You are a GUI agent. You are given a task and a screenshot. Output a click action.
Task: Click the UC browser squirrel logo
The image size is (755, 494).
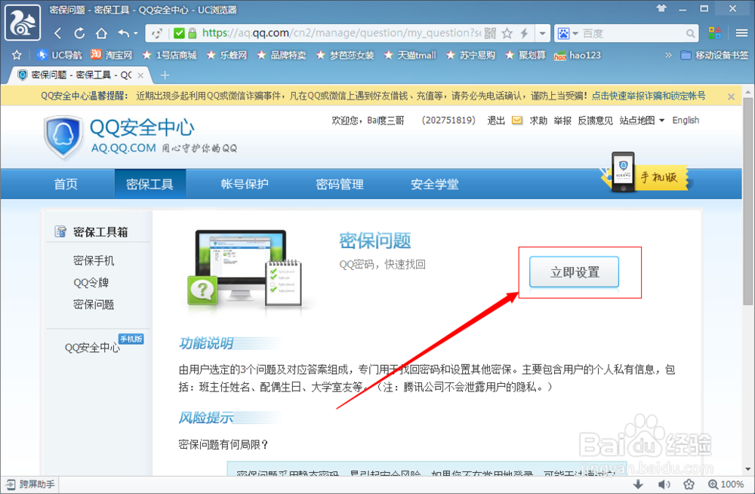click(23, 22)
